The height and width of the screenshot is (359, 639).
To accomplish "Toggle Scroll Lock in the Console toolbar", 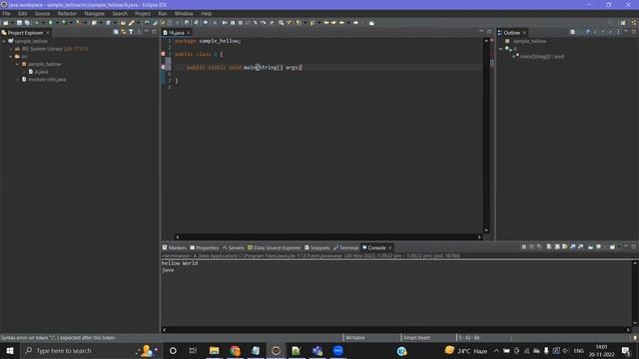I will (x=557, y=246).
